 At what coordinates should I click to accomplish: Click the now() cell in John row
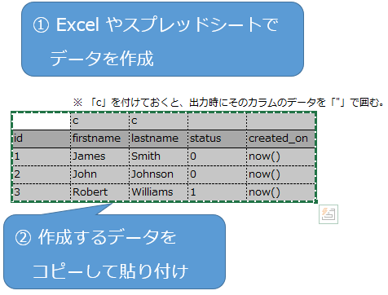point(281,174)
